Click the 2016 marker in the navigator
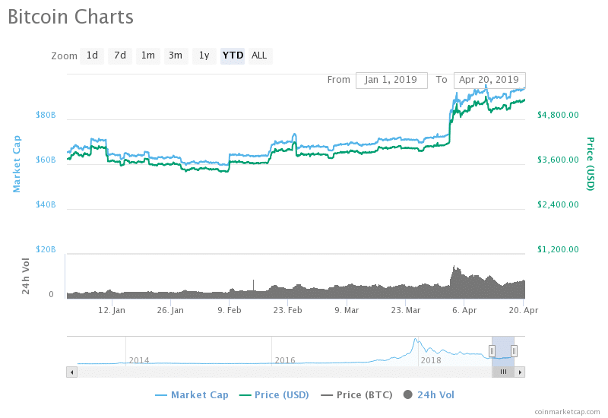Screen dimensions: 608x418 point(285,360)
